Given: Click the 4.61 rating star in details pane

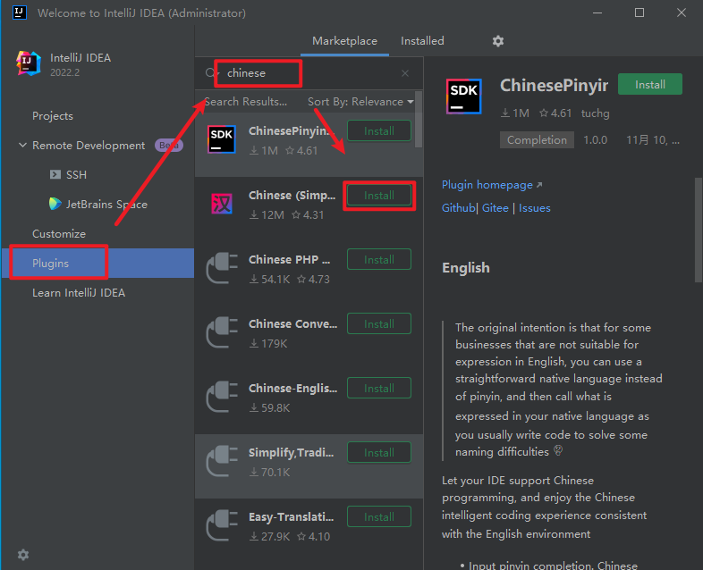Looking at the screenshot, I should coord(544,113).
